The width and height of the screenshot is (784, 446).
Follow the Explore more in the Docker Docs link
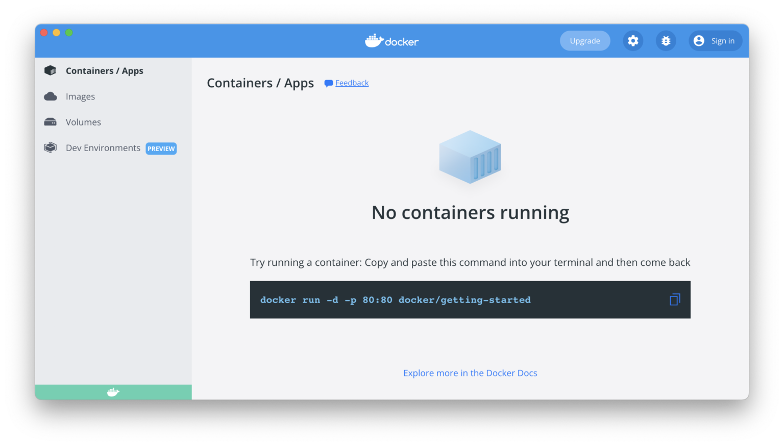(x=470, y=373)
